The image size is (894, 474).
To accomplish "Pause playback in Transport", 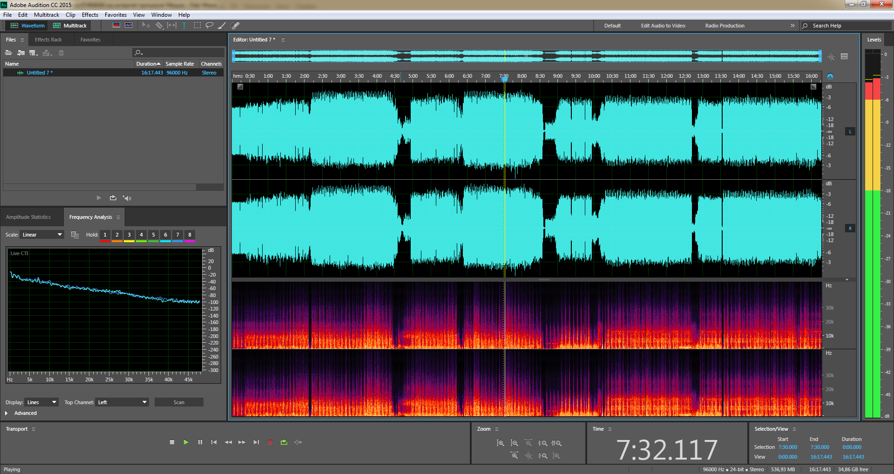I will pos(200,442).
